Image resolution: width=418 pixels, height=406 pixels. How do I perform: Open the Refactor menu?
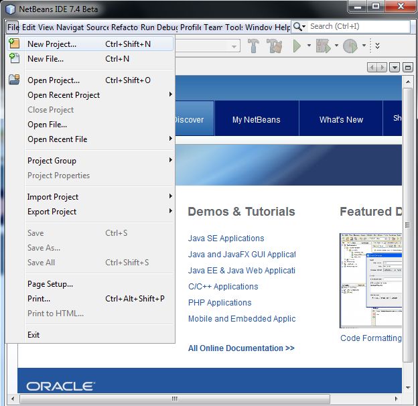click(x=124, y=27)
